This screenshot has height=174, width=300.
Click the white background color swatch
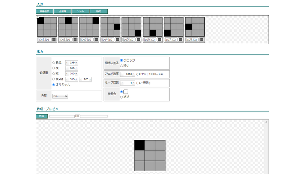coord(126,92)
